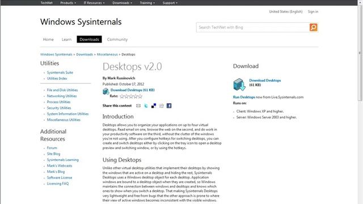This screenshot has height=204, width=363.
Task: Switch to the Home tab
Action: [48, 39]
